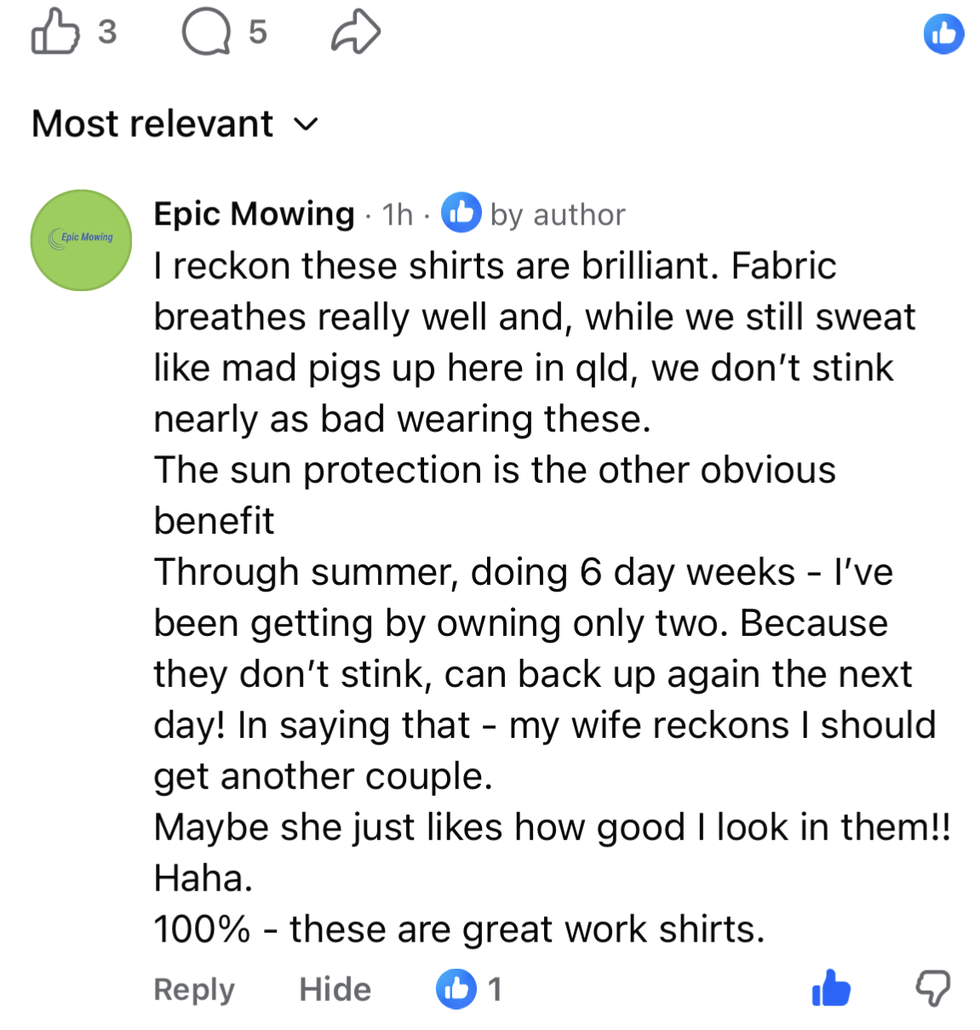The height and width of the screenshot is (1030, 980).
Task: Click the speech bubble comments icon
Action: point(206,33)
